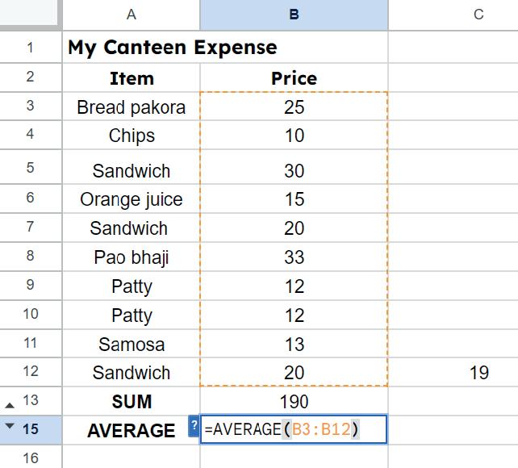518x468 pixels.
Task: Click the "Samosa" cell
Action: [132, 345]
